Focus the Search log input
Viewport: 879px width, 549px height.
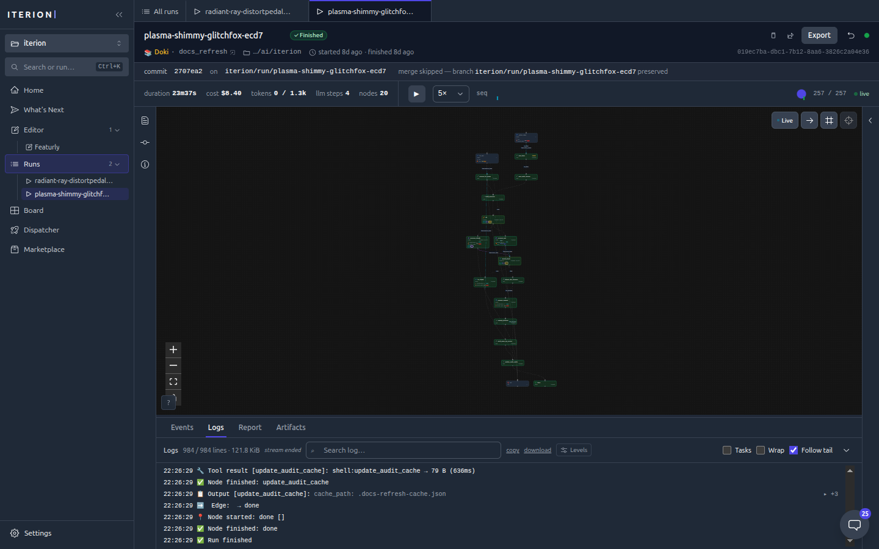coord(403,450)
